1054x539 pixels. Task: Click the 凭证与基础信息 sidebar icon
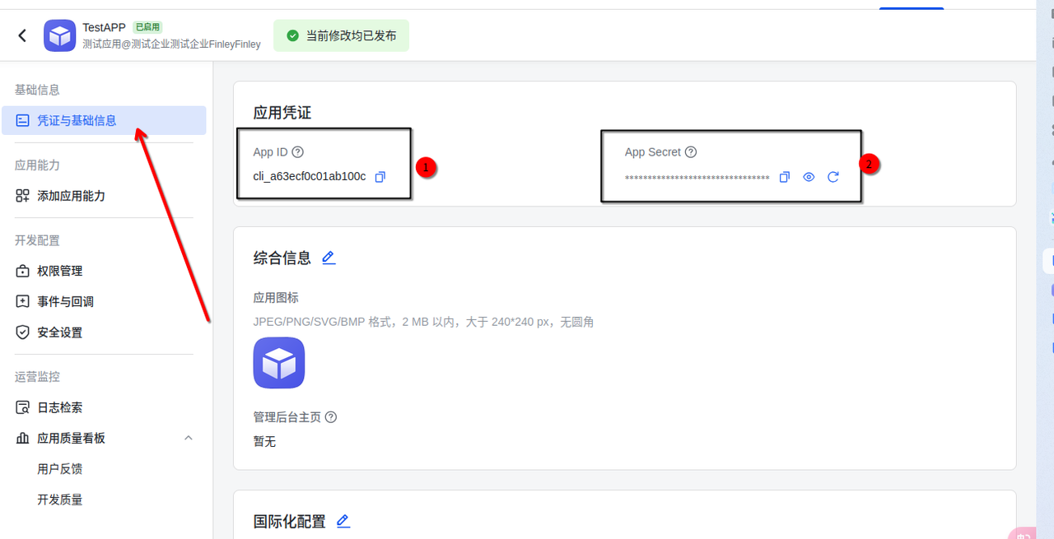tap(21, 120)
